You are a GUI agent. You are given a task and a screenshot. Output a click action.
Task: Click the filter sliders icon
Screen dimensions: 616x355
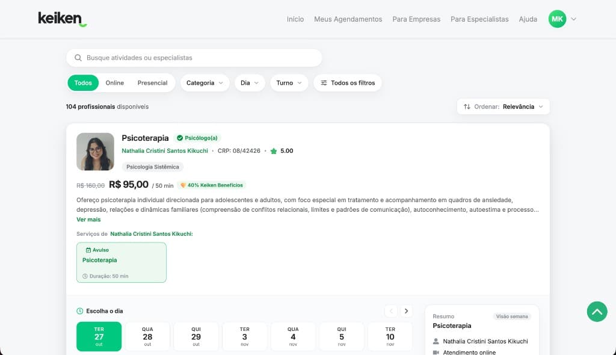pyautogui.click(x=324, y=83)
